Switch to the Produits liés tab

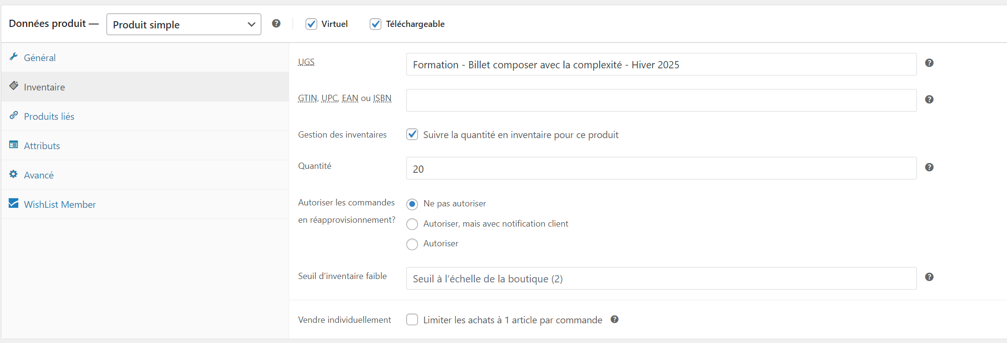coord(49,116)
